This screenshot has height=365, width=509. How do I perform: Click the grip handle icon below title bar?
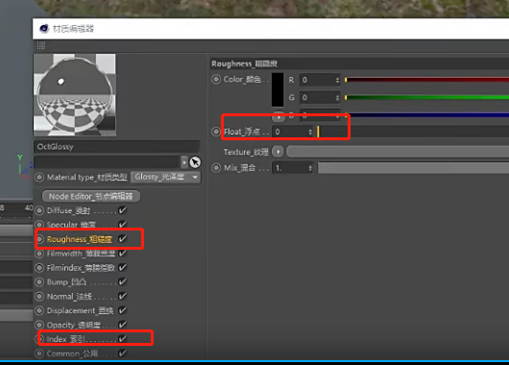coord(41,45)
